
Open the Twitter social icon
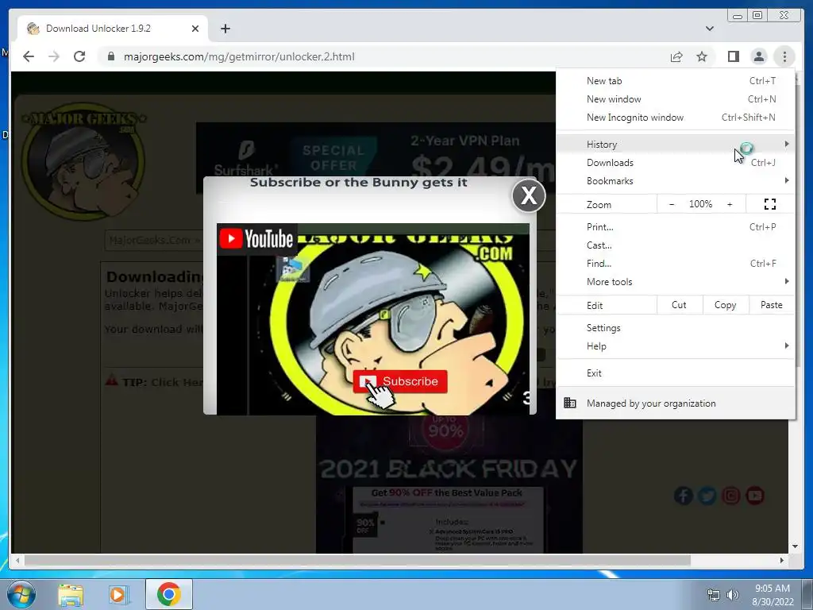tap(707, 496)
